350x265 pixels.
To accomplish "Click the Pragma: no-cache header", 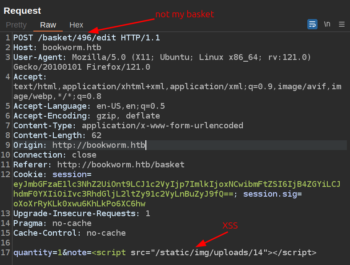I will point(52,223).
